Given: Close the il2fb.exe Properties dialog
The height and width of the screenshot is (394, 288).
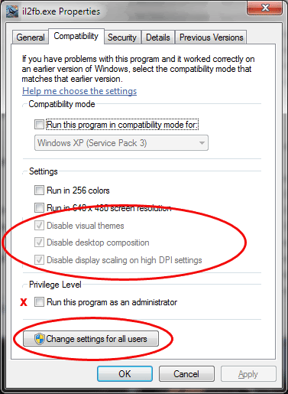Looking at the screenshot, I should coord(264,8).
